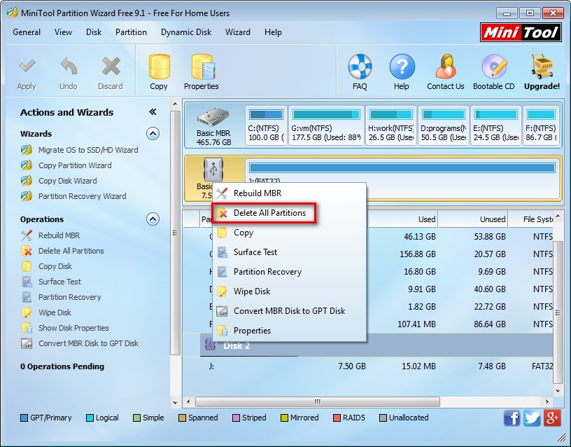Click Convert MBR Disk to GPT Disk in sidebar
The height and width of the screenshot is (447, 571).
click(x=88, y=343)
